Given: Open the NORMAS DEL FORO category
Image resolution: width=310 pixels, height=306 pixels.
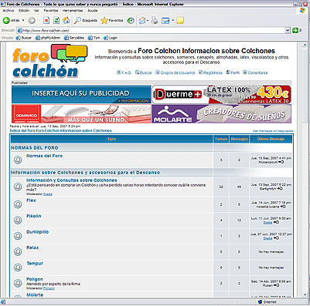Looking at the screenshot, I should (35, 148).
